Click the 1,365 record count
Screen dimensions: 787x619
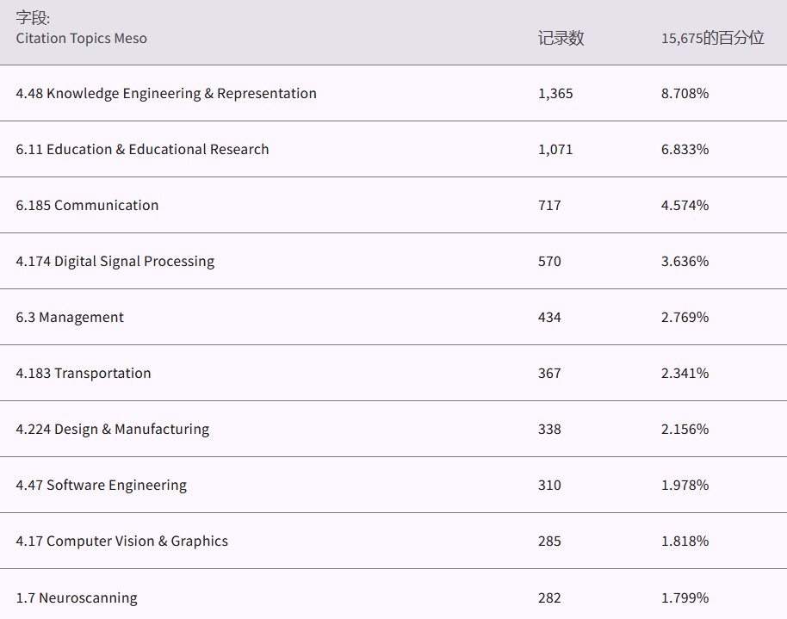coord(555,93)
